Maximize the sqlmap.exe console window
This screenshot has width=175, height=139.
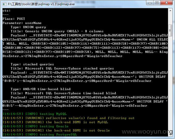coord(157,3)
